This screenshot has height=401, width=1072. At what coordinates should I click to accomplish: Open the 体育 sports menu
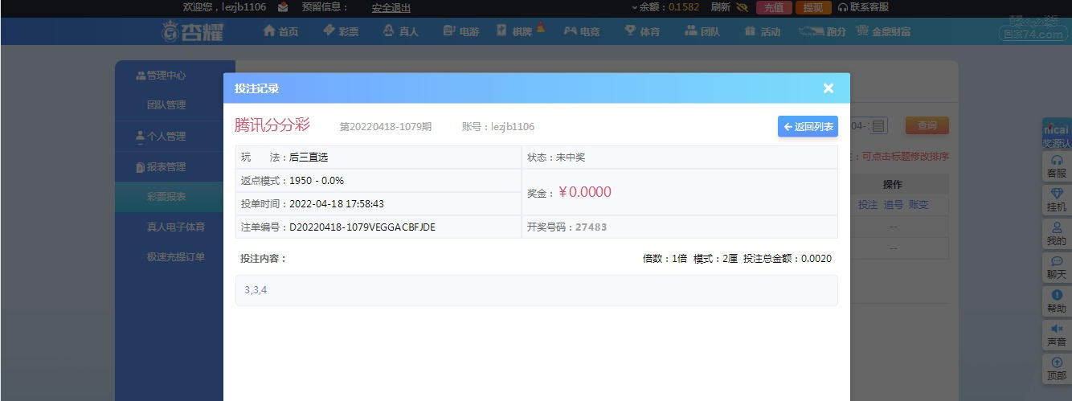pos(642,31)
